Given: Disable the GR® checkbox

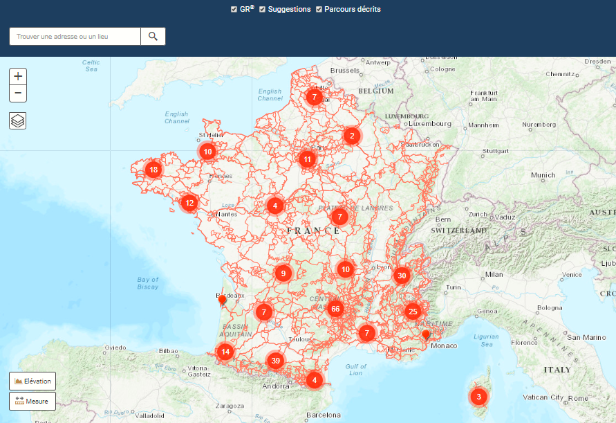Looking at the screenshot, I should tap(234, 10).
